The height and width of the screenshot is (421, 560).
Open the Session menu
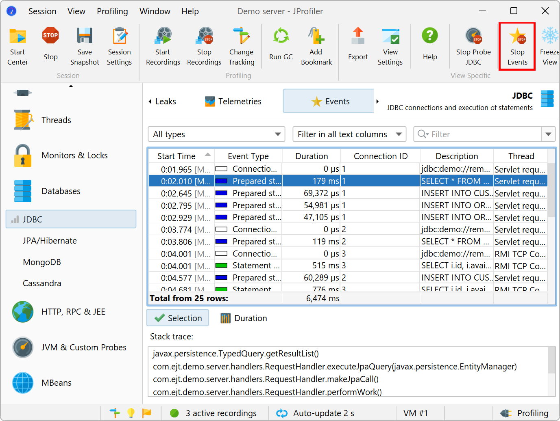pyautogui.click(x=42, y=11)
